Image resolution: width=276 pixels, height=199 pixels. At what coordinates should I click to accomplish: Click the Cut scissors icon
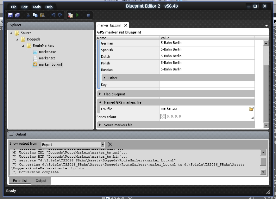tap(28, 15)
